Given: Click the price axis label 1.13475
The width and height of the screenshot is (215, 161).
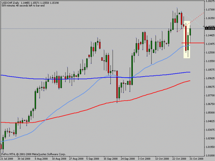Looking at the screenshot, I should (x=210, y=44).
